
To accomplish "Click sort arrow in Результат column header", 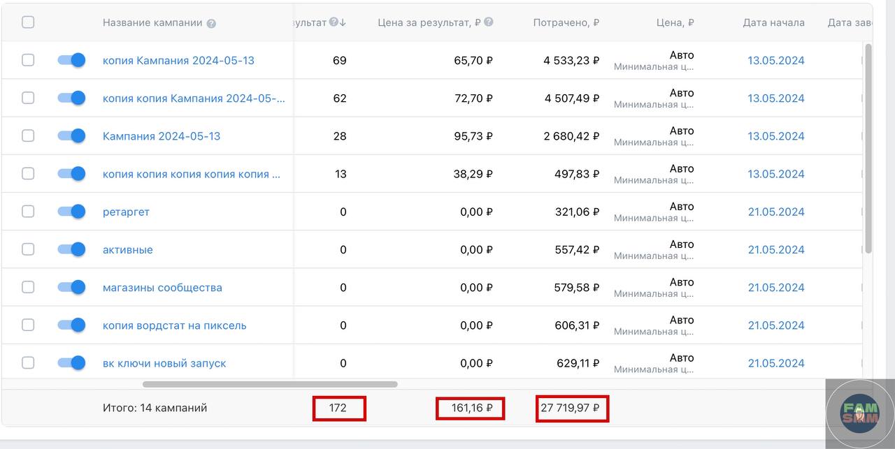I will coord(343,22).
